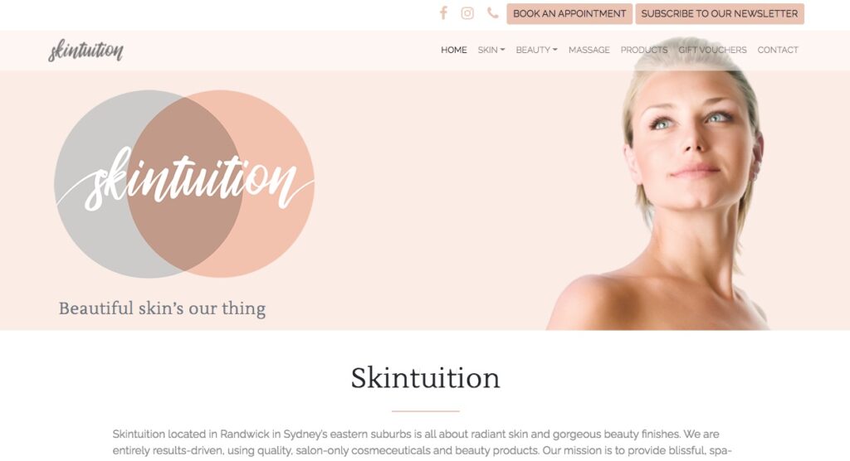Click Subscribe to Our Newsletter button
Image resolution: width=850 pixels, height=461 pixels.
coord(720,13)
